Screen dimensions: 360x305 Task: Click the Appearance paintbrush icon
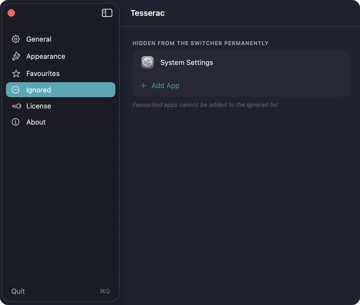click(x=16, y=56)
